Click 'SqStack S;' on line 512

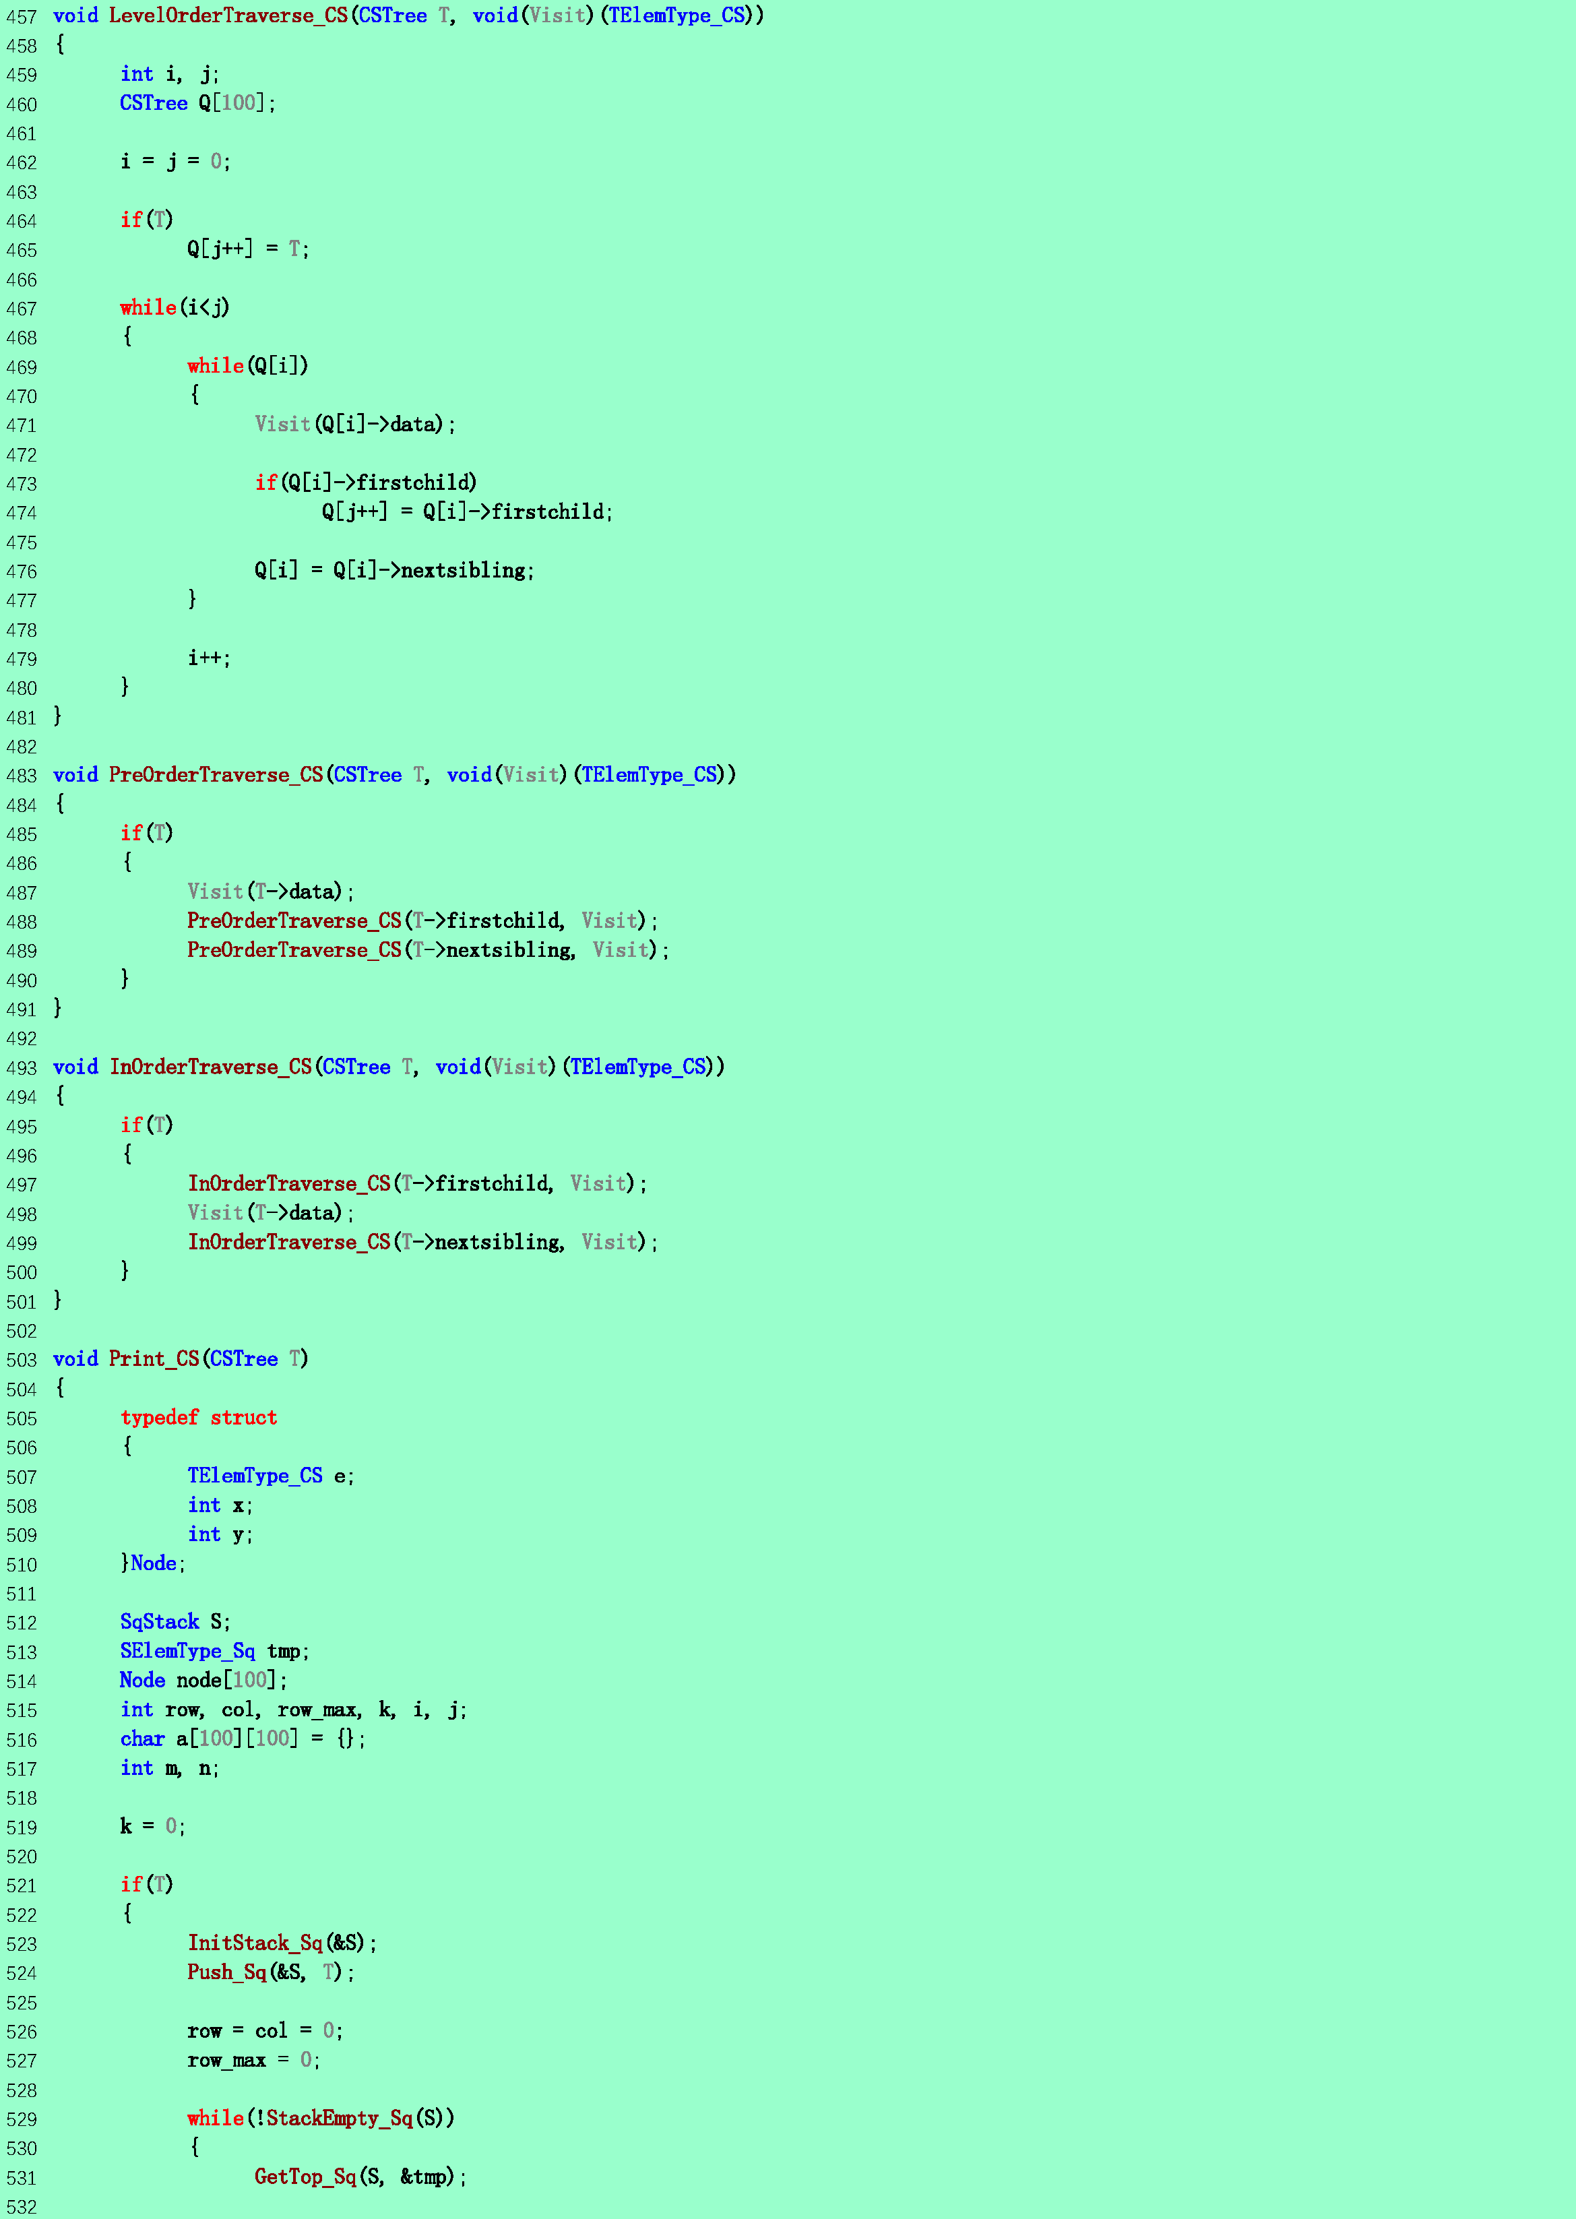[176, 1621]
